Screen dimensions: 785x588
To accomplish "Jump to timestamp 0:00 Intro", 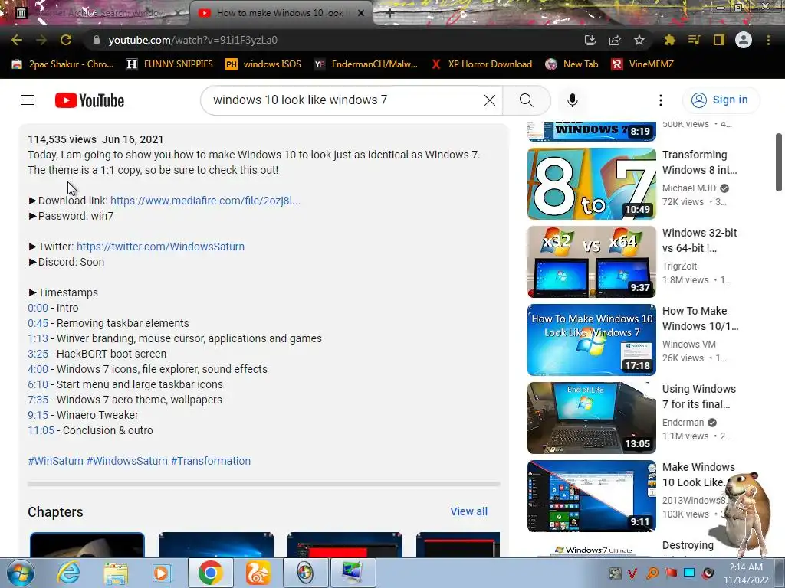I will [38, 308].
